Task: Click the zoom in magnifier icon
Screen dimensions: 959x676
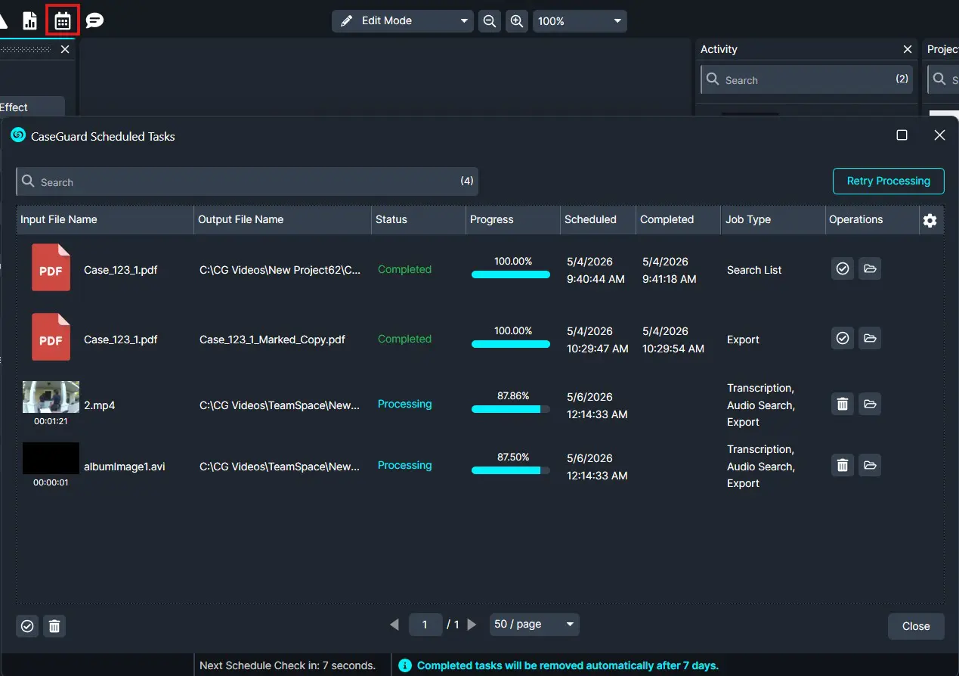Action: pyautogui.click(x=517, y=21)
